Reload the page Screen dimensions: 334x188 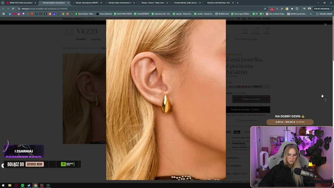click(x=13, y=9)
